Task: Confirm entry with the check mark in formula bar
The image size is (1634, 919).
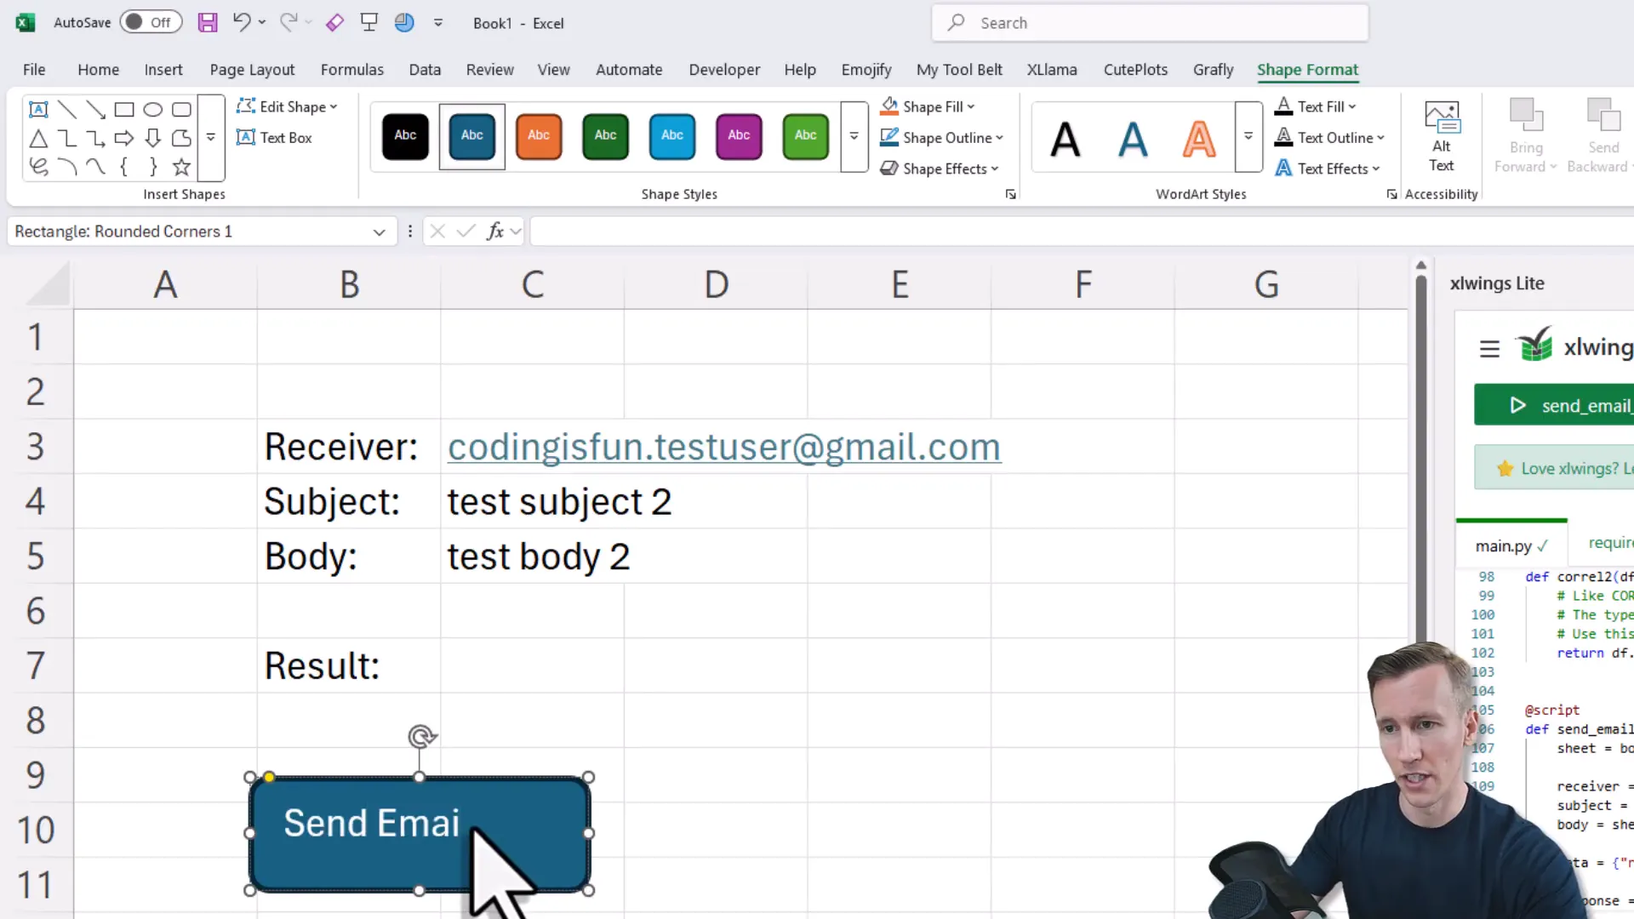Action: (465, 231)
